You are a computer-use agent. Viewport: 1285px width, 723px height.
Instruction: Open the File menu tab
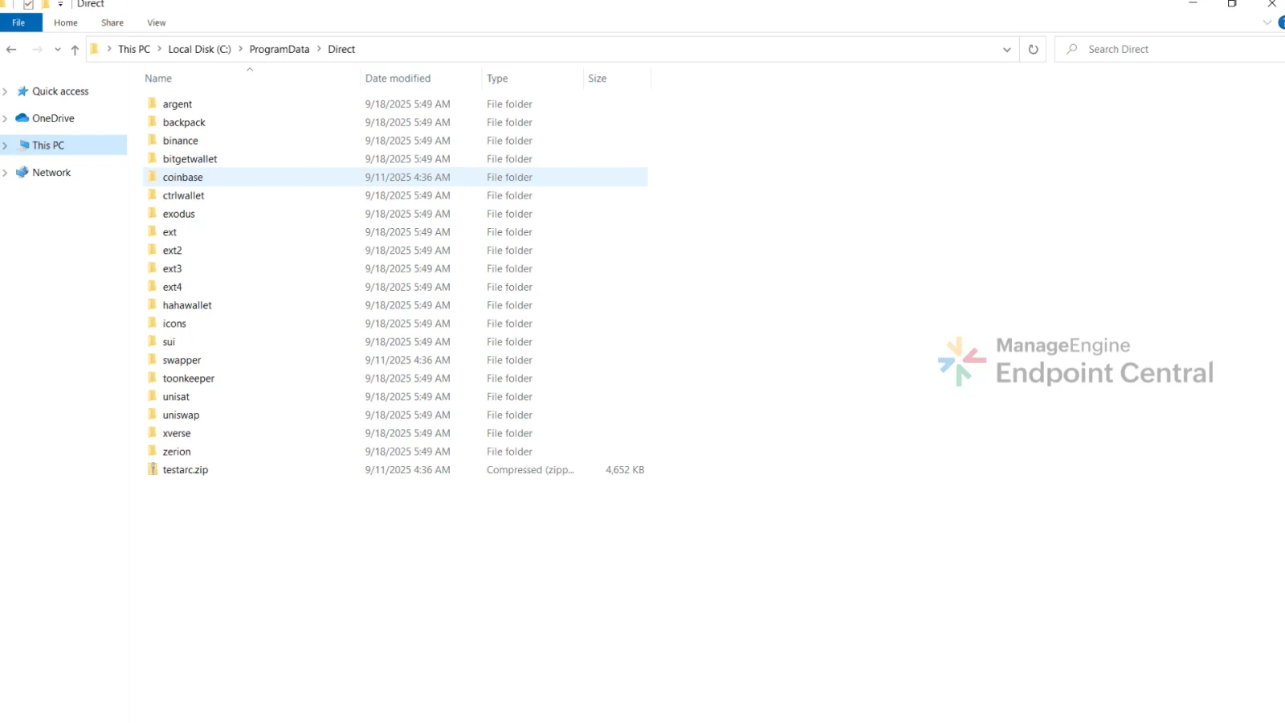tap(19, 22)
